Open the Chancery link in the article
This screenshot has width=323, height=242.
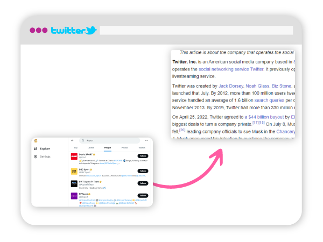286,132
